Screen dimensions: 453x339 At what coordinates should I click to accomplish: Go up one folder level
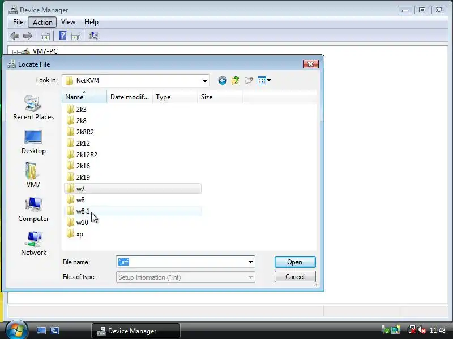click(236, 80)
